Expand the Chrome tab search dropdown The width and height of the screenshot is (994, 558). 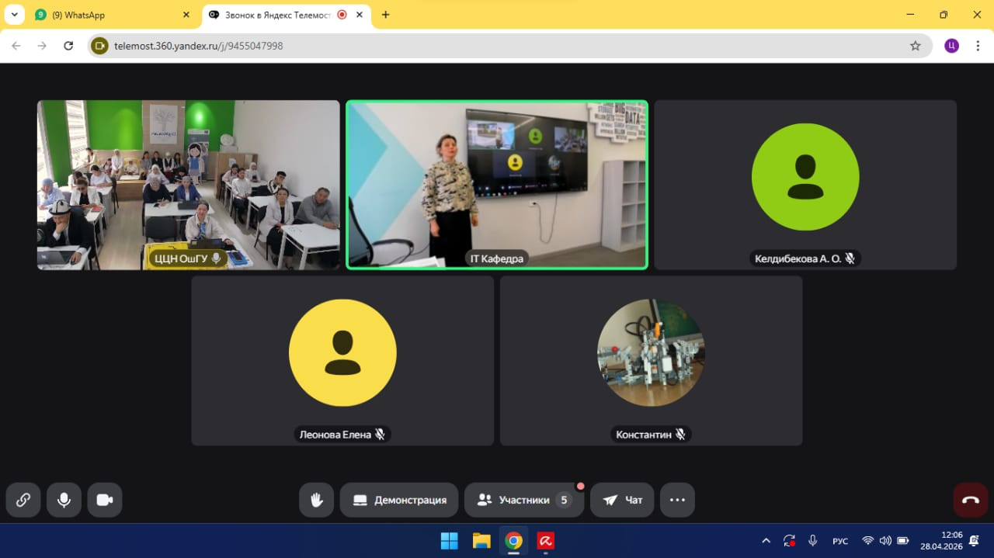(14, 15)
